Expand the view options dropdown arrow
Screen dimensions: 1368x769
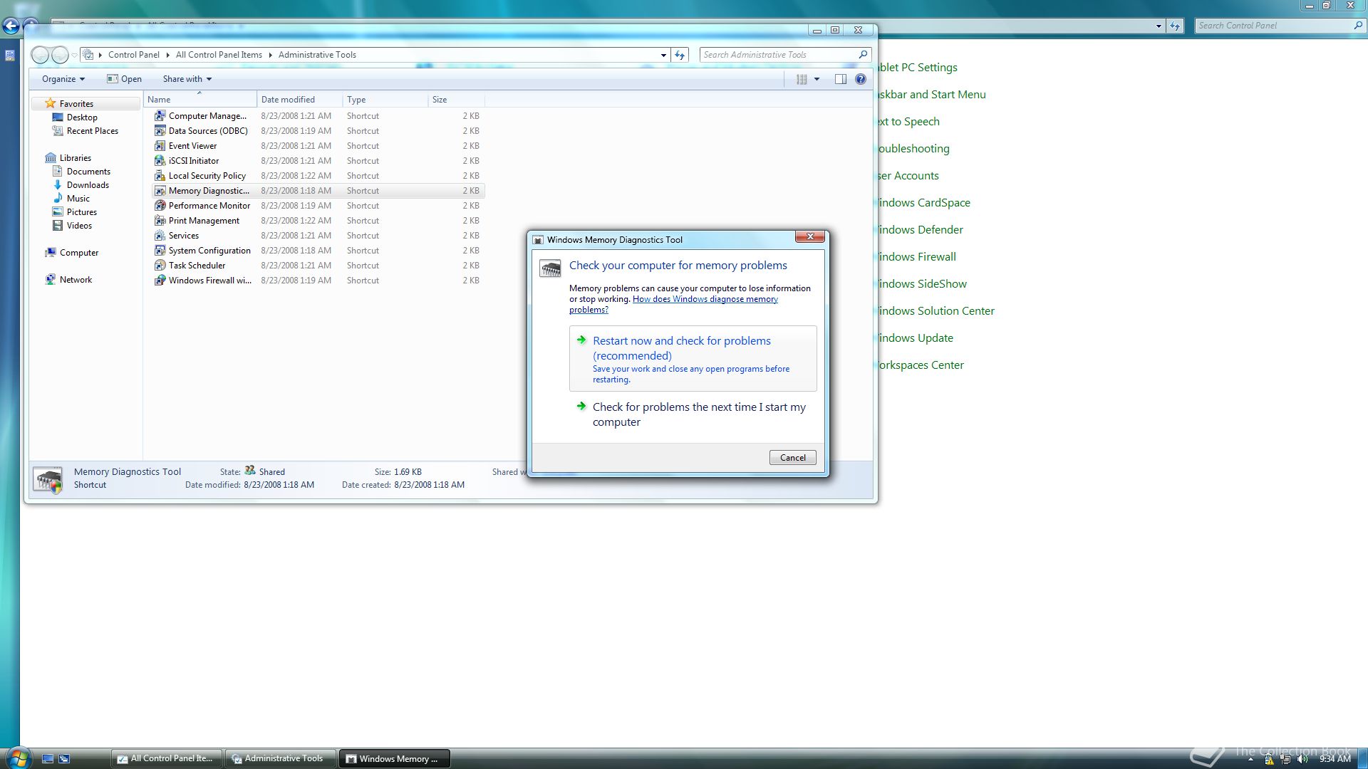[x=817, y=79]
